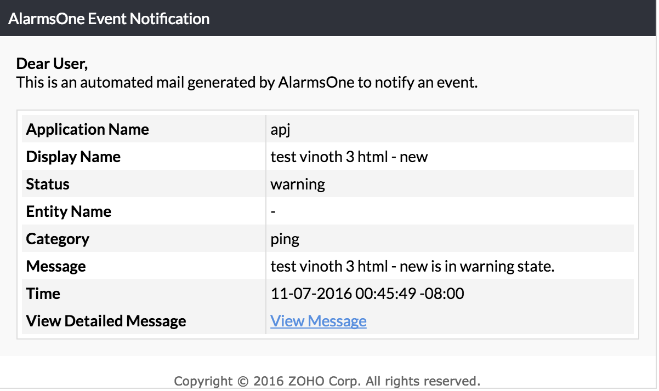The width and height of the screenshot is (659, 391).
Task: Select the Display Name label
Action: (73, 157)
